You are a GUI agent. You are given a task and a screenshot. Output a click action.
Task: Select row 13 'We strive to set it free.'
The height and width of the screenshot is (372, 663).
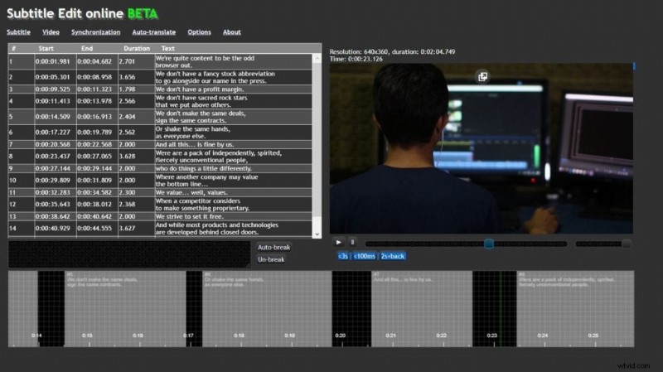160,216
